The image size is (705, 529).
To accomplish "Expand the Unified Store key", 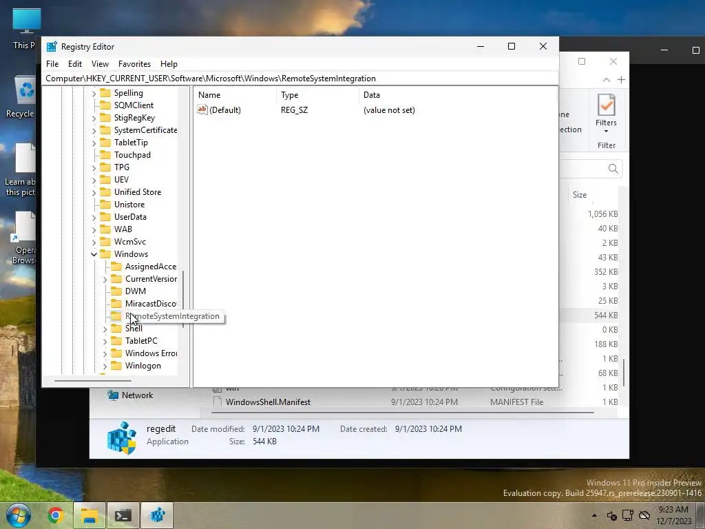I will coord(94,192).
